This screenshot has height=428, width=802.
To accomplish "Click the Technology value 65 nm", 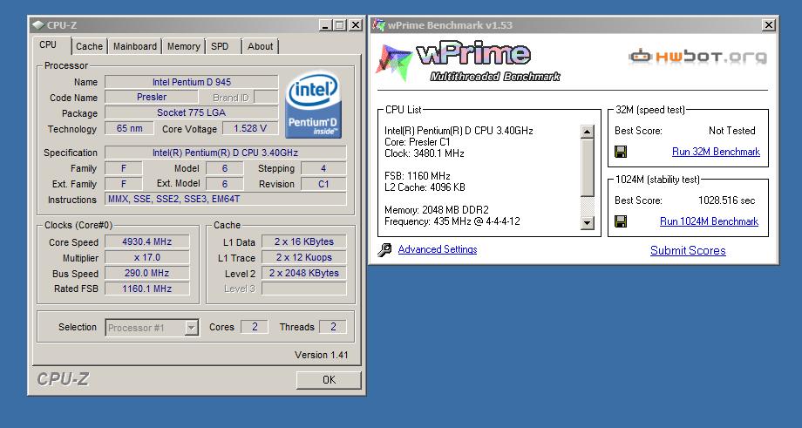I will (x=129, y=128).
